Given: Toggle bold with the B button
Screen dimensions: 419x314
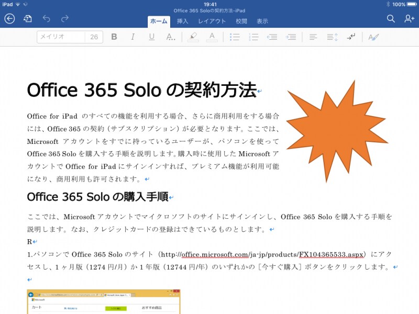Looking at the screenshot, I should (x=114, y=37).
